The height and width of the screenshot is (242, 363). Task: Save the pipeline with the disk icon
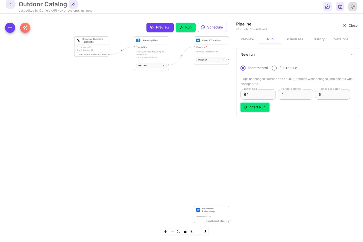point(340,7)
